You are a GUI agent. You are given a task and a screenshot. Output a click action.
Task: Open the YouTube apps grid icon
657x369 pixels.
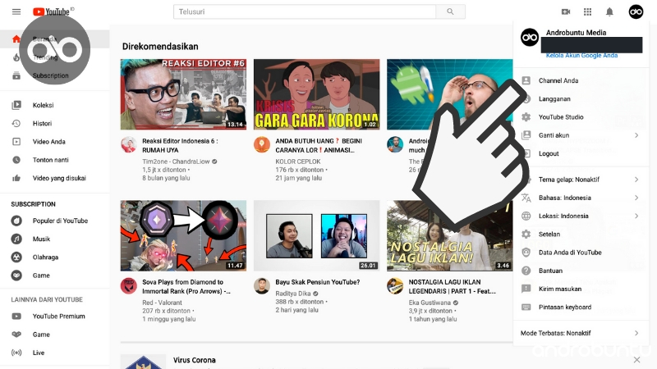(587, 11)
